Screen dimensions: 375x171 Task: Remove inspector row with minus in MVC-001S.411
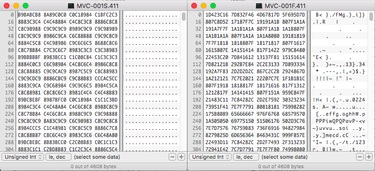(x=172, y=157)
